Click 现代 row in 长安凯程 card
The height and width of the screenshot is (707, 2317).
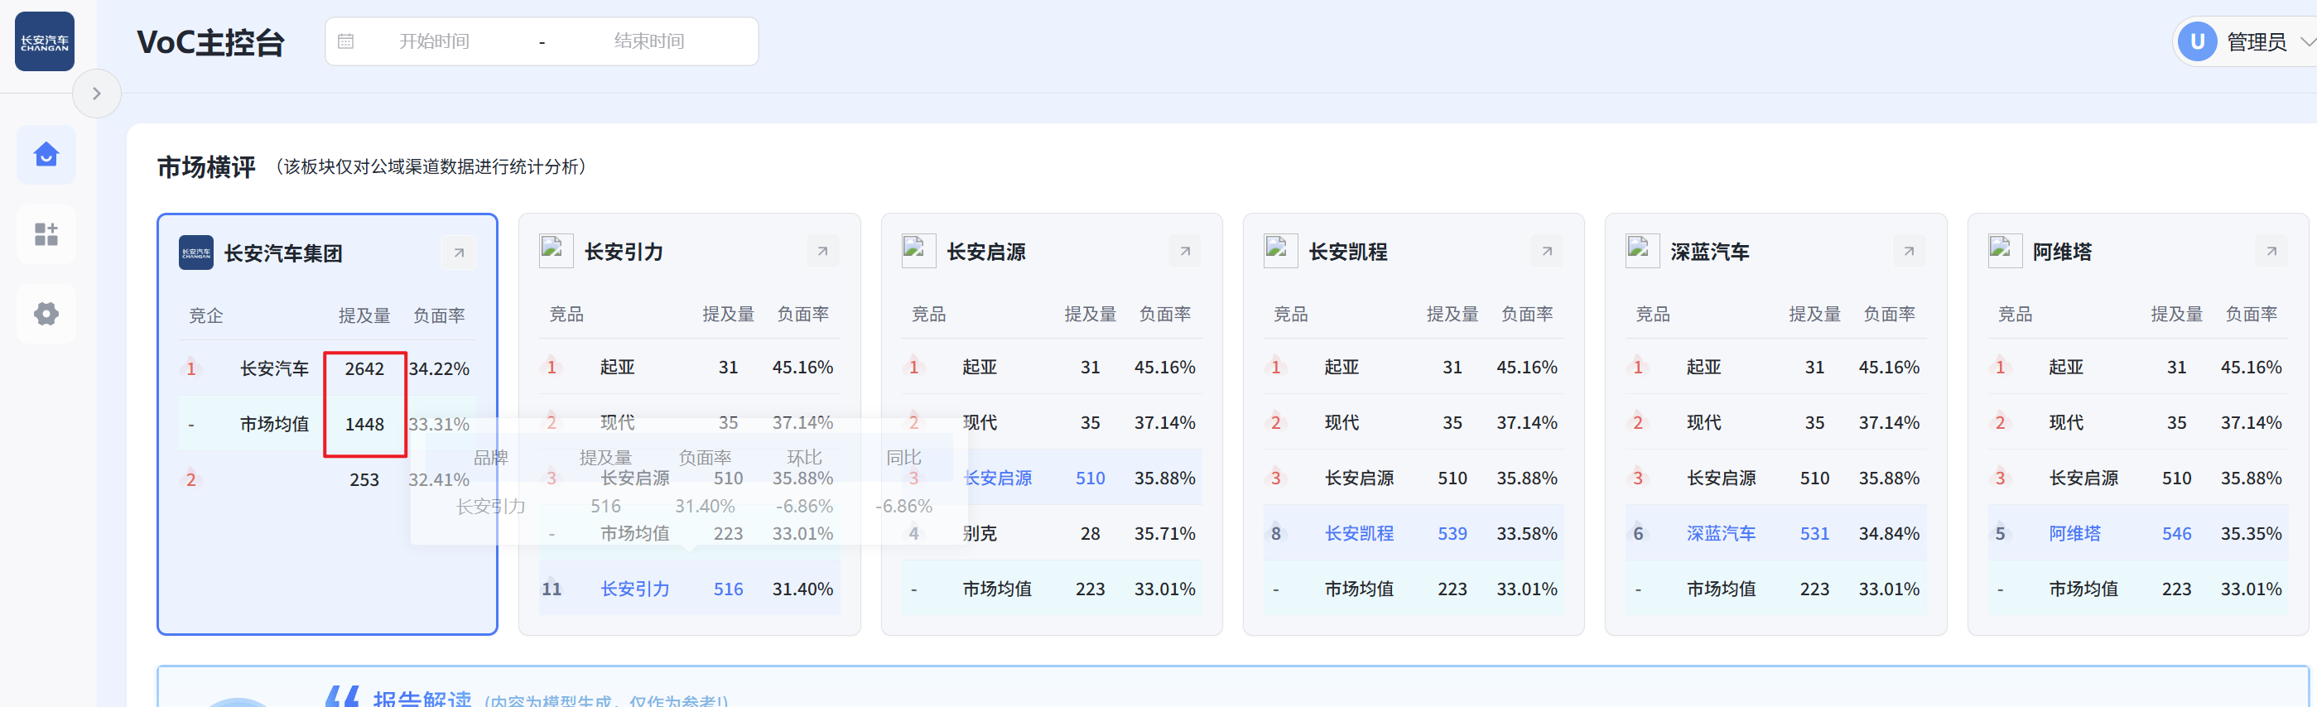coord(1413,423)
